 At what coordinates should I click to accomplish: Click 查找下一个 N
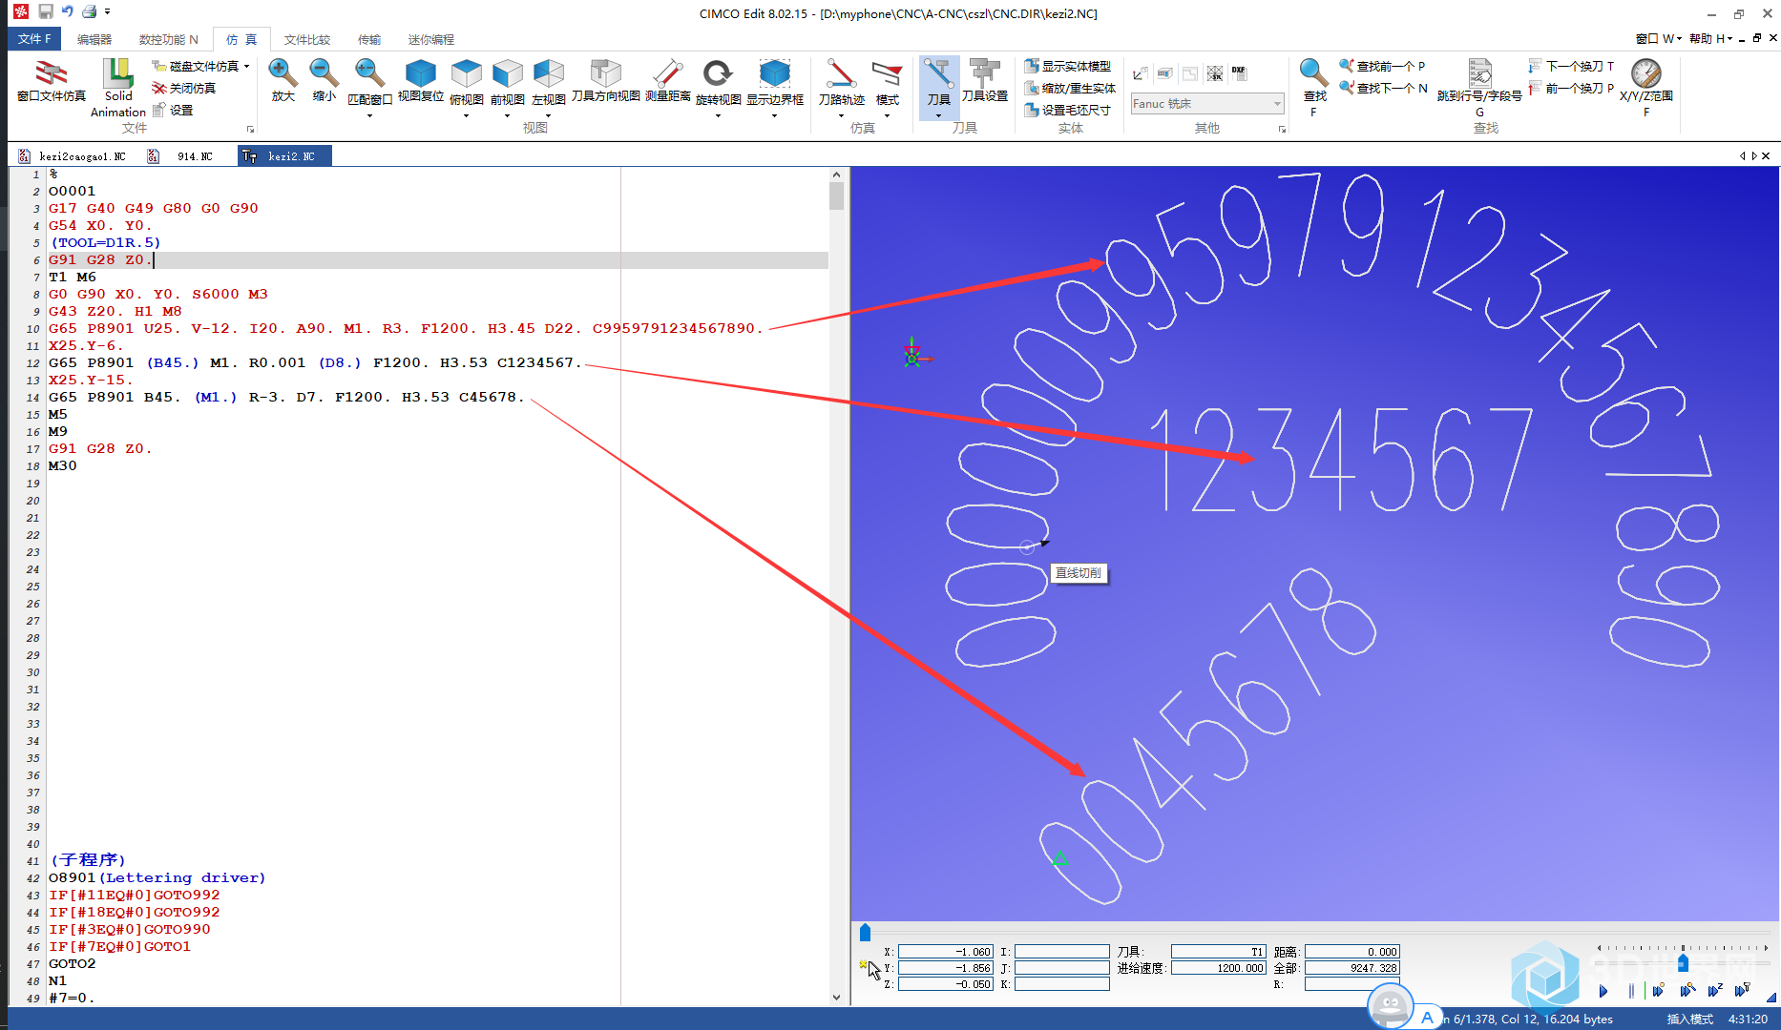1383,88
